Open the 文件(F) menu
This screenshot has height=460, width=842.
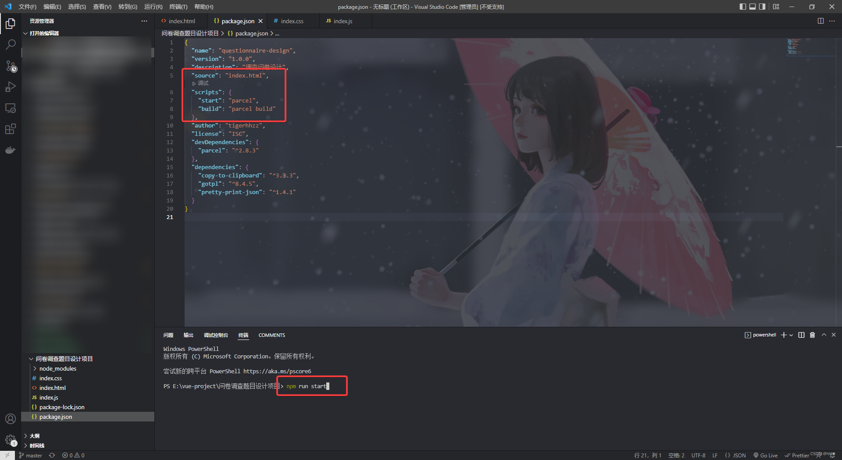click(28, 7)
